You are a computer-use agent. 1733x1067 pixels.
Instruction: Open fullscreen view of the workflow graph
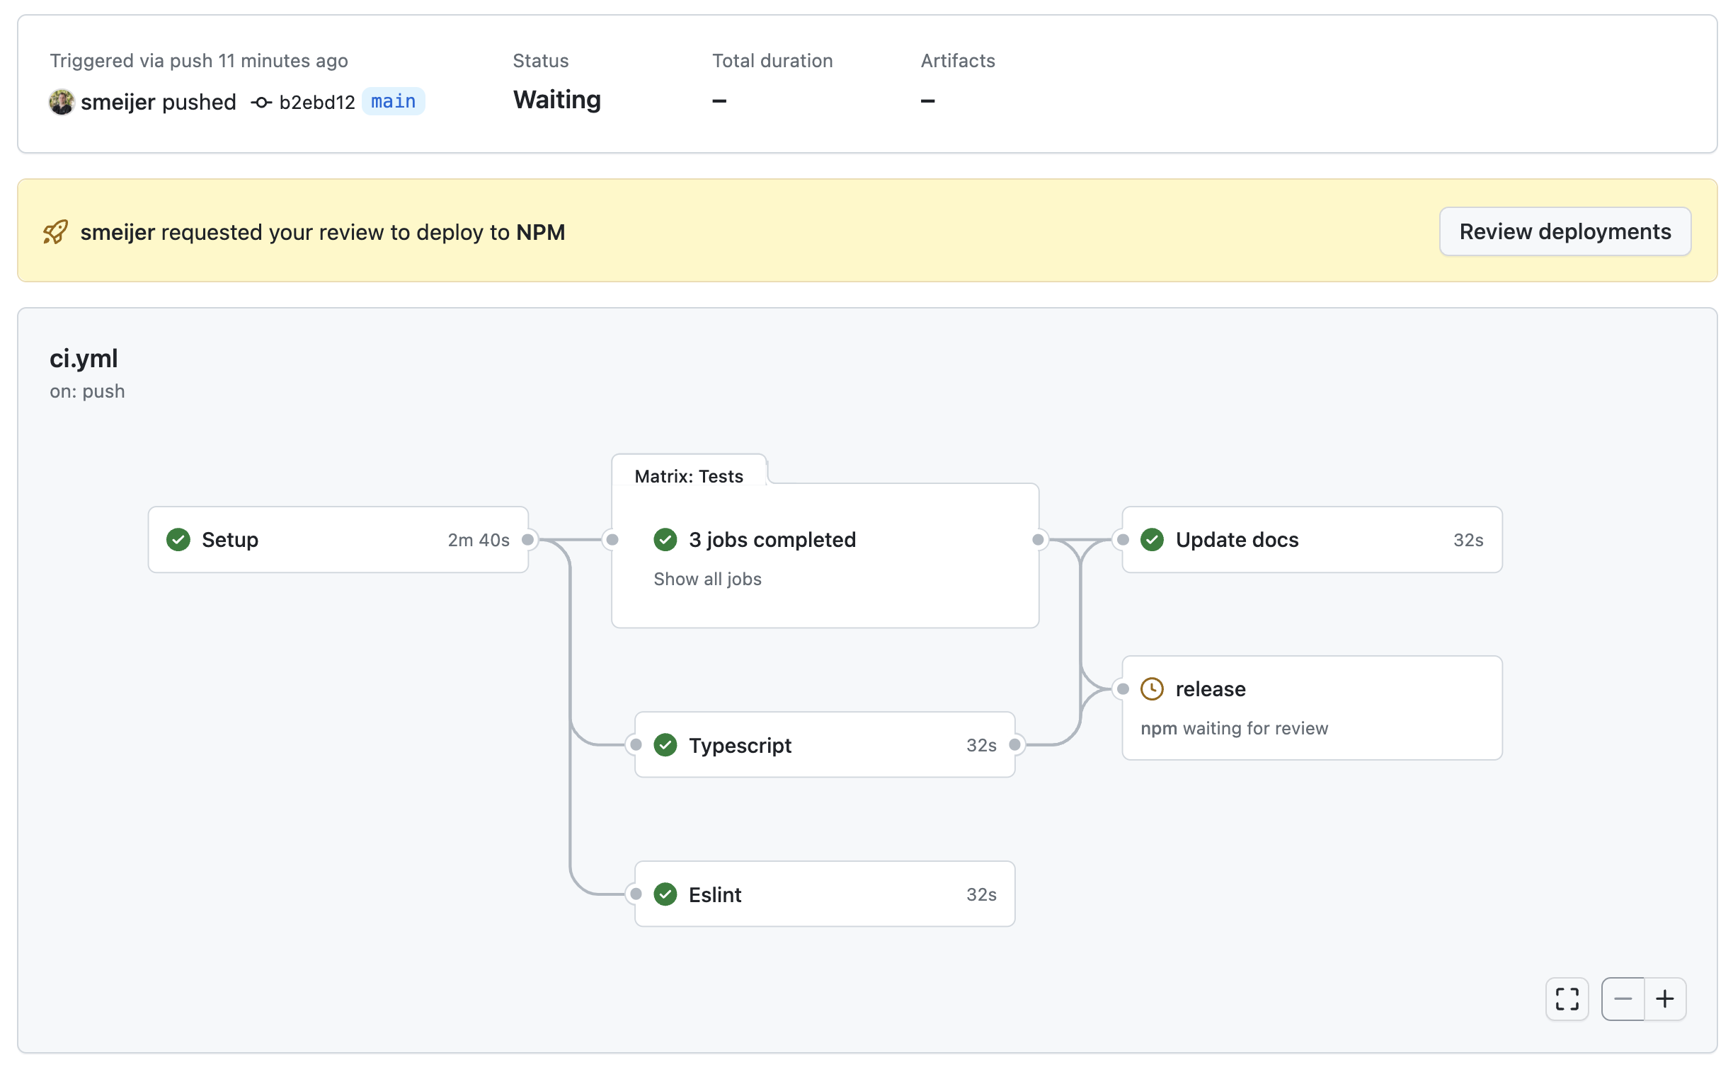(x=1567, y=998)
